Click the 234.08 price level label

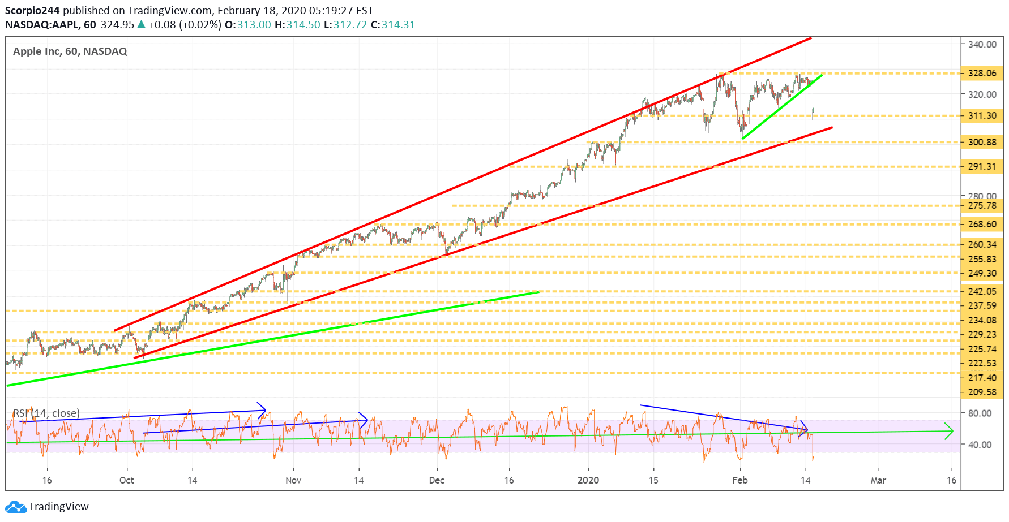coord(982,320)
